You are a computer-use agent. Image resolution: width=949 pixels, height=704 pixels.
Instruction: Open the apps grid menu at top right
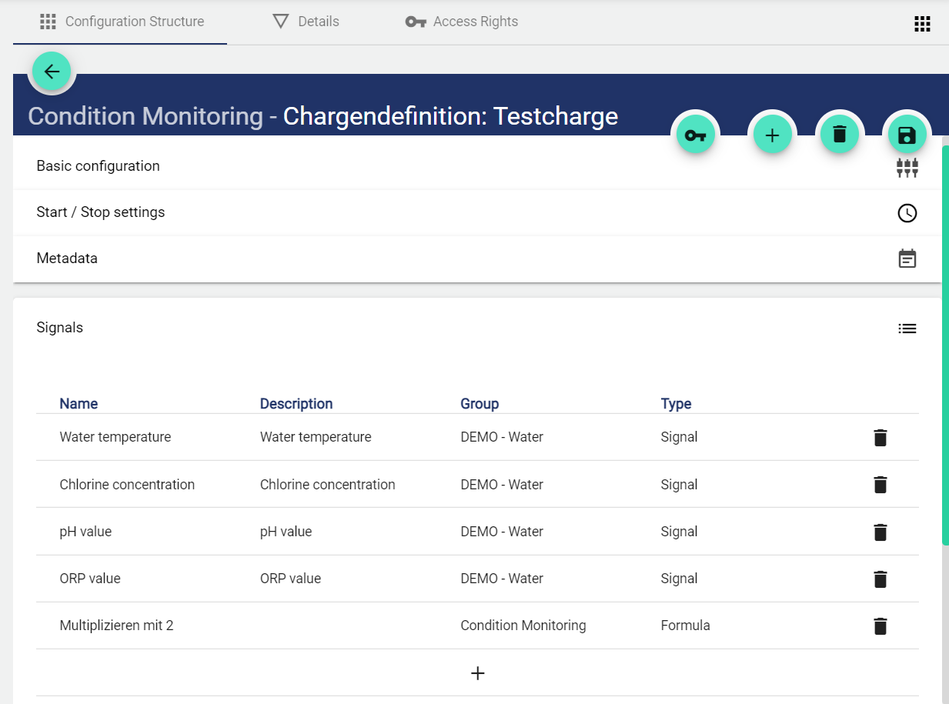tap(922, 24)
